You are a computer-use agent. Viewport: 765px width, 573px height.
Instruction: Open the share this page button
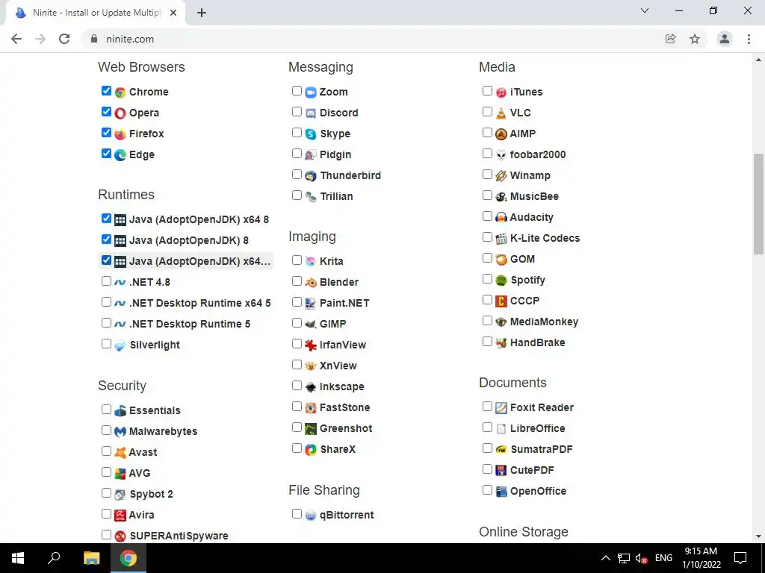[671, 39]
